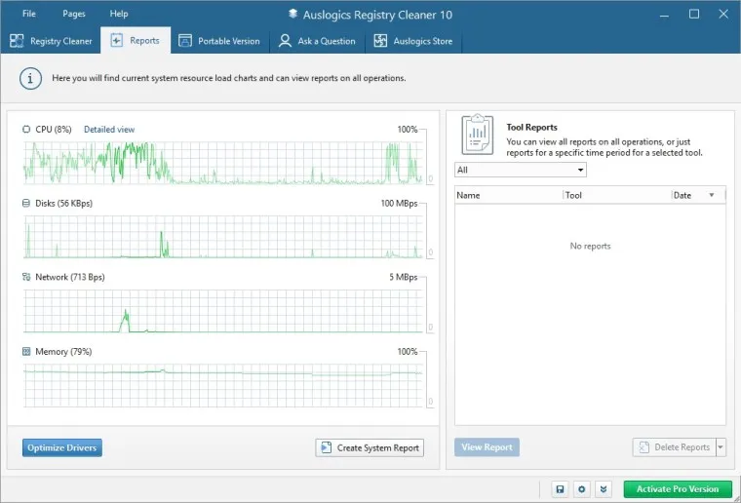Sort reports by Name column
The image size is (741, 503).
[509, 195]
